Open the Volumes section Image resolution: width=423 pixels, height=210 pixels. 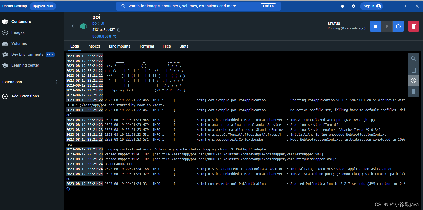point(19,43)
